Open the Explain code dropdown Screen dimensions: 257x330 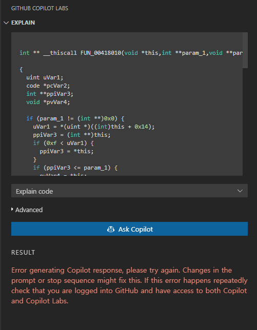click(129, 191)
